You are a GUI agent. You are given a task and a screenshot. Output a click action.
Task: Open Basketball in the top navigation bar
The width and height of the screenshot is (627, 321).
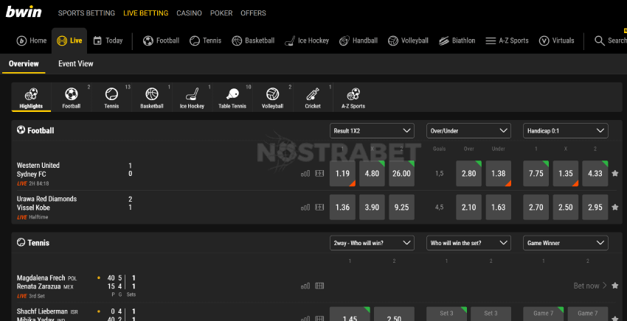[x=253, y=40]
